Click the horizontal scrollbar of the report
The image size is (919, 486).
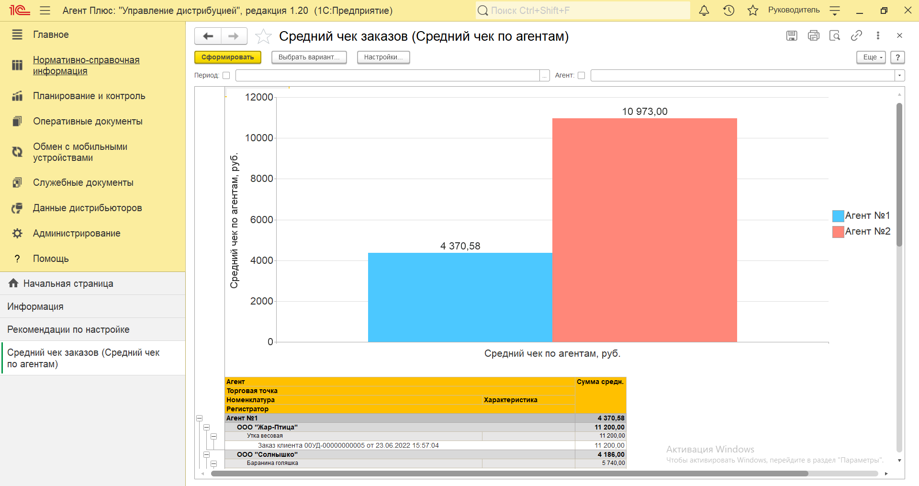pyautogui.click(x=509, y=474)
